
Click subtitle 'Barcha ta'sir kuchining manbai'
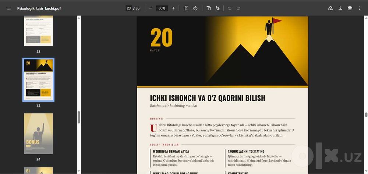(173, 106)
